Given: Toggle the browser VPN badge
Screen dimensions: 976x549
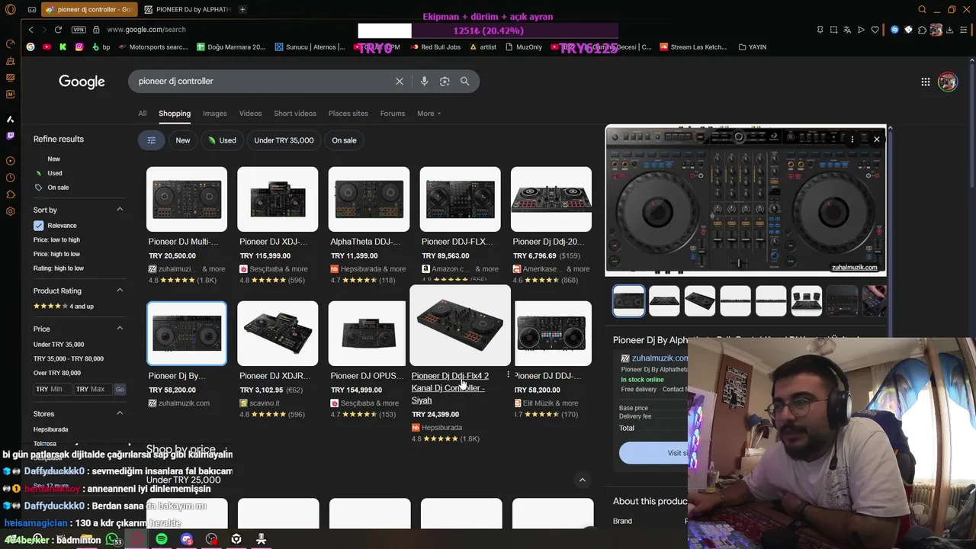Looking at the screenshot, I should tap(79, 30).
